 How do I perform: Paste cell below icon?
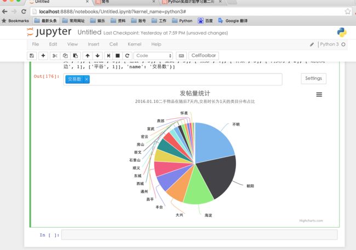[x=76, y=56]
